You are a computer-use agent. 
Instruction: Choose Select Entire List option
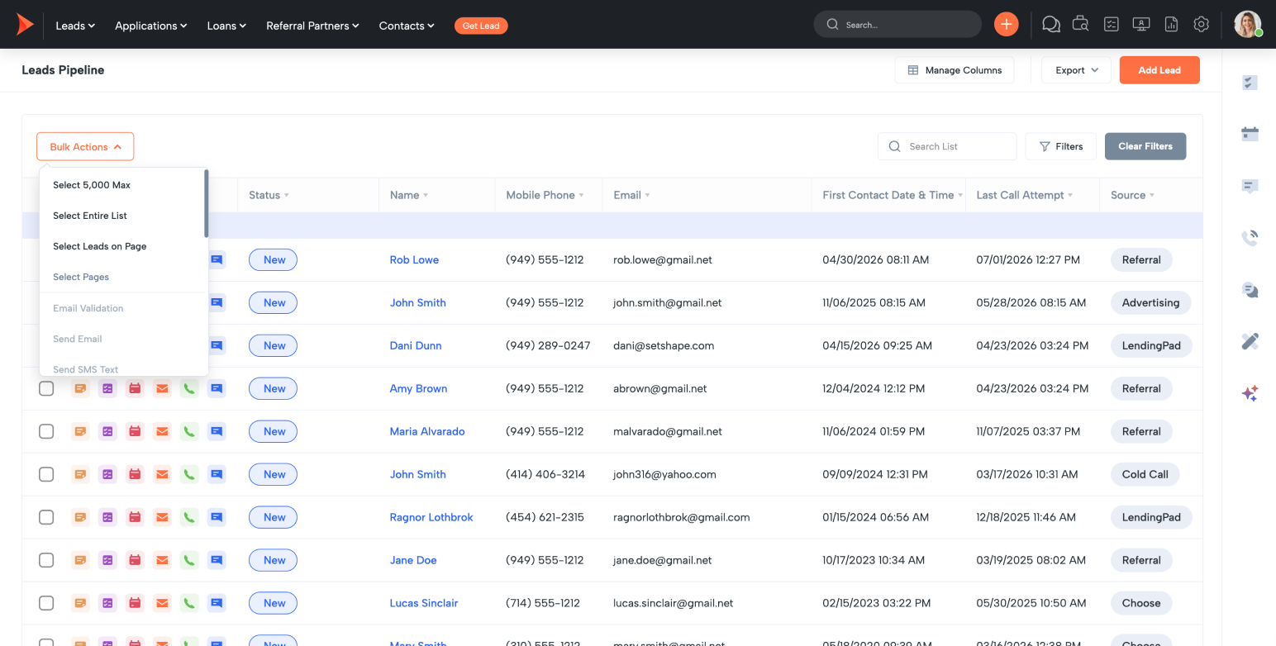click(90, 216)
